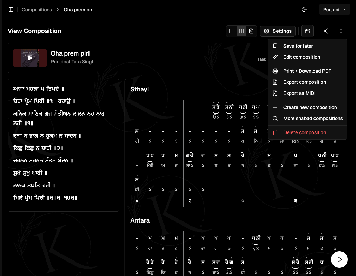This screenshot has width=356, height=276.
Task: Open the Punjabi language dropdown
Action: click(x=334, y=9)
